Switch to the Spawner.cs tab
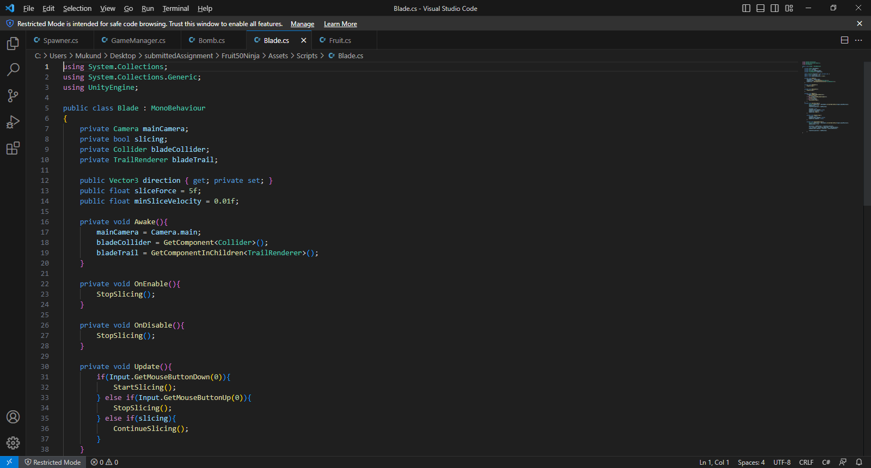The width and height of the screenshot is (871, 468). 60,40
